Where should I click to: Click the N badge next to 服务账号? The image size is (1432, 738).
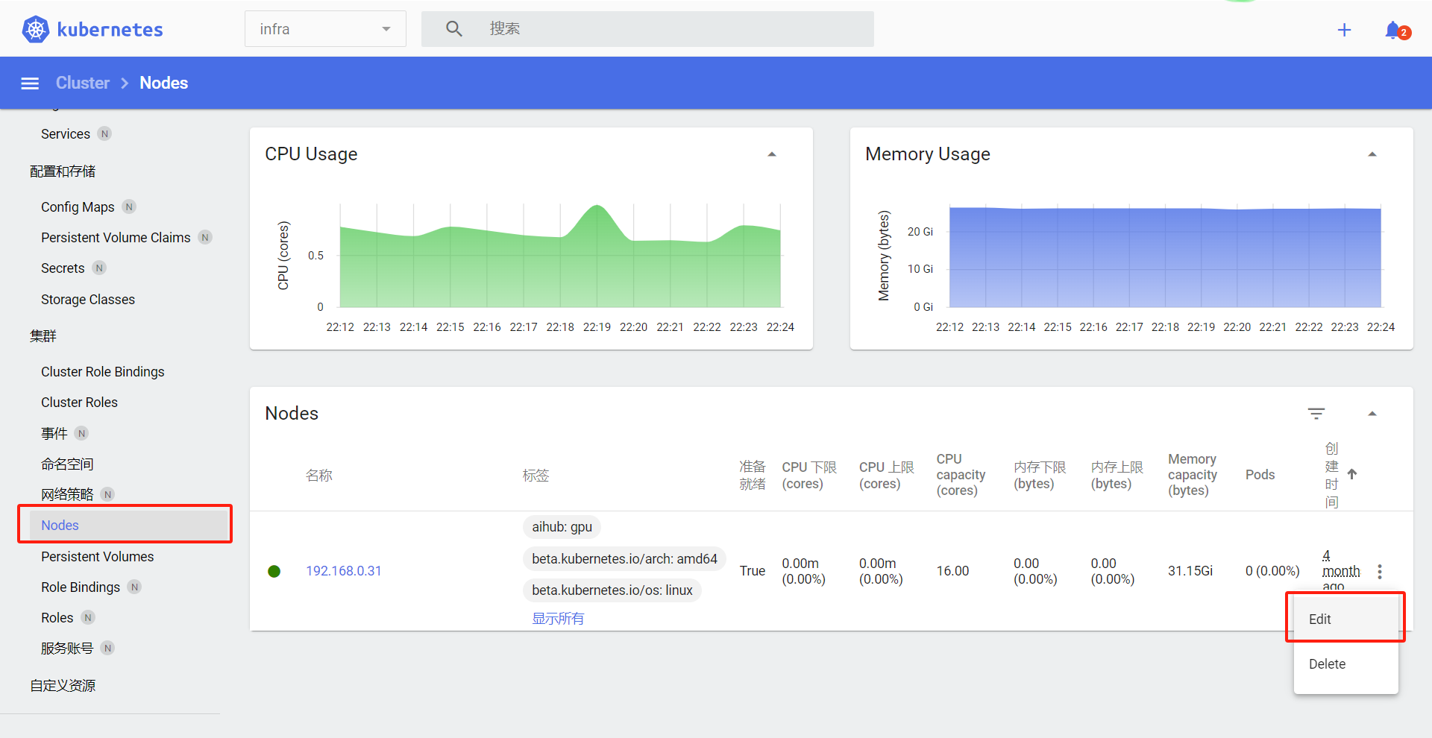point(108,649)
